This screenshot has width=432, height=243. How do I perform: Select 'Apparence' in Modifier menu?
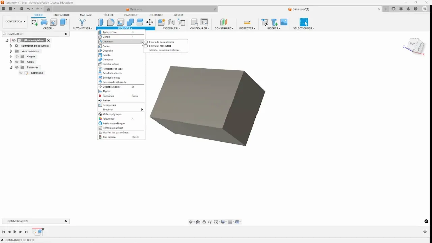(121, 119)
